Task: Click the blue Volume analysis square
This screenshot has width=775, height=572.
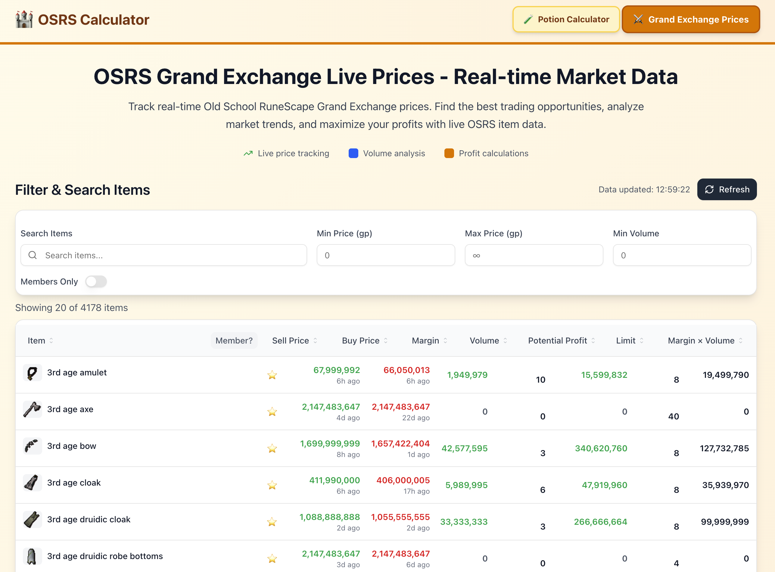Action: (x=353, y=154)
